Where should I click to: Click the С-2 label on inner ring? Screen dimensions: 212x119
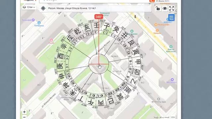coord(105,33)
